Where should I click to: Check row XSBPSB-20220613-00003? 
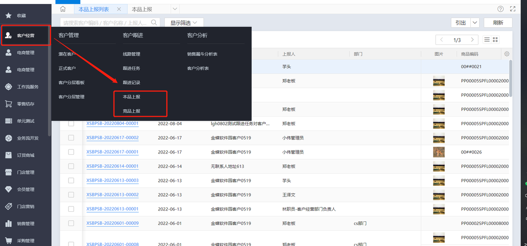pyautogui.click(x=71, y=181)
